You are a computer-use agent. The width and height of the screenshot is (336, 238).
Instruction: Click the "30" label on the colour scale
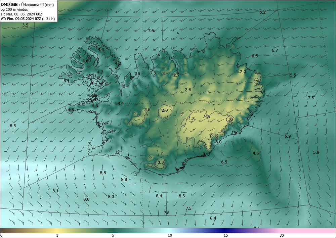tap(282, 235)
